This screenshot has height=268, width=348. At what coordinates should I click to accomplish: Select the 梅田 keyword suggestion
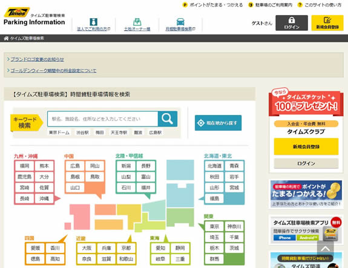pyautogui.click(x=99, y=132)
